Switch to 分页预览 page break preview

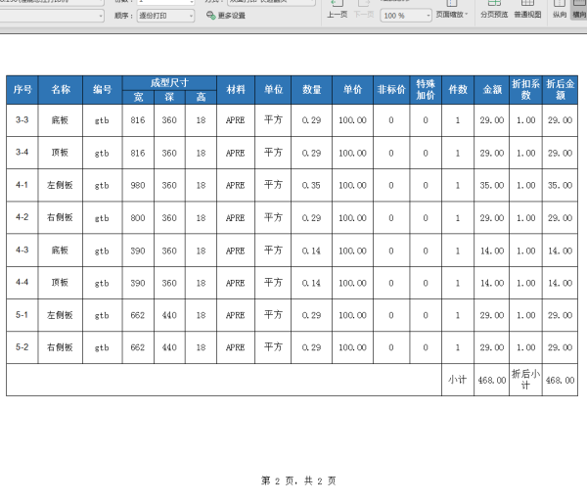494,9
